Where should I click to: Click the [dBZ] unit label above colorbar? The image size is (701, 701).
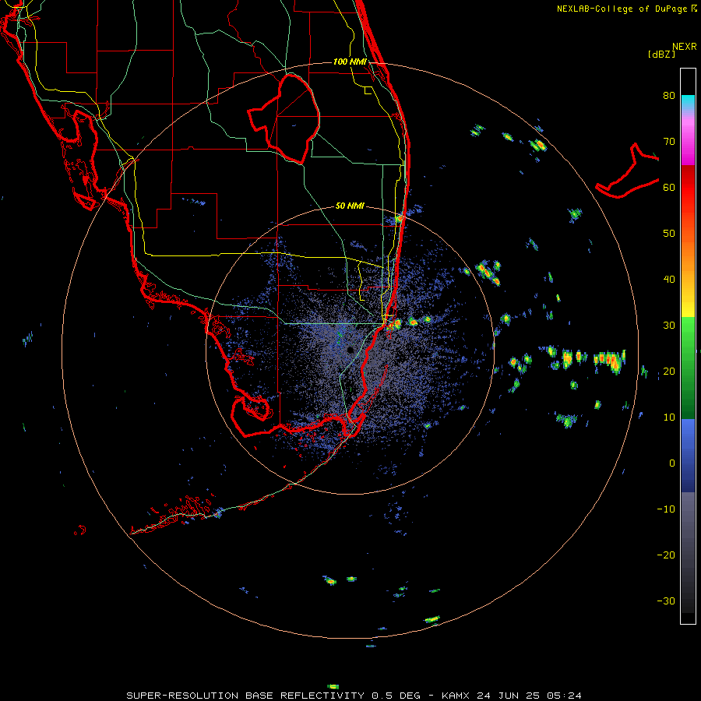(x=661, y=54)
